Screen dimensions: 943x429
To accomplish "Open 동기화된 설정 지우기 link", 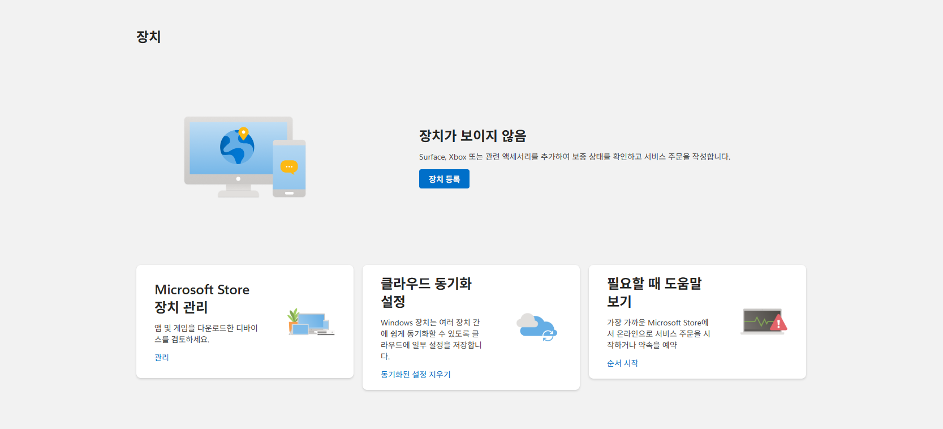I will [x=416, y=374].
